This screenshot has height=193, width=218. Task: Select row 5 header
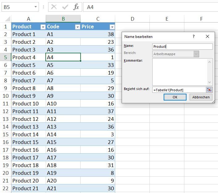[x=6, y=57]
